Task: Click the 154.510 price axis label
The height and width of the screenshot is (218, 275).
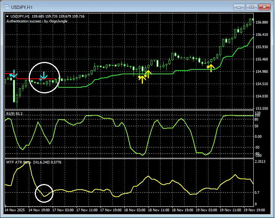Action: coord(262,84)
